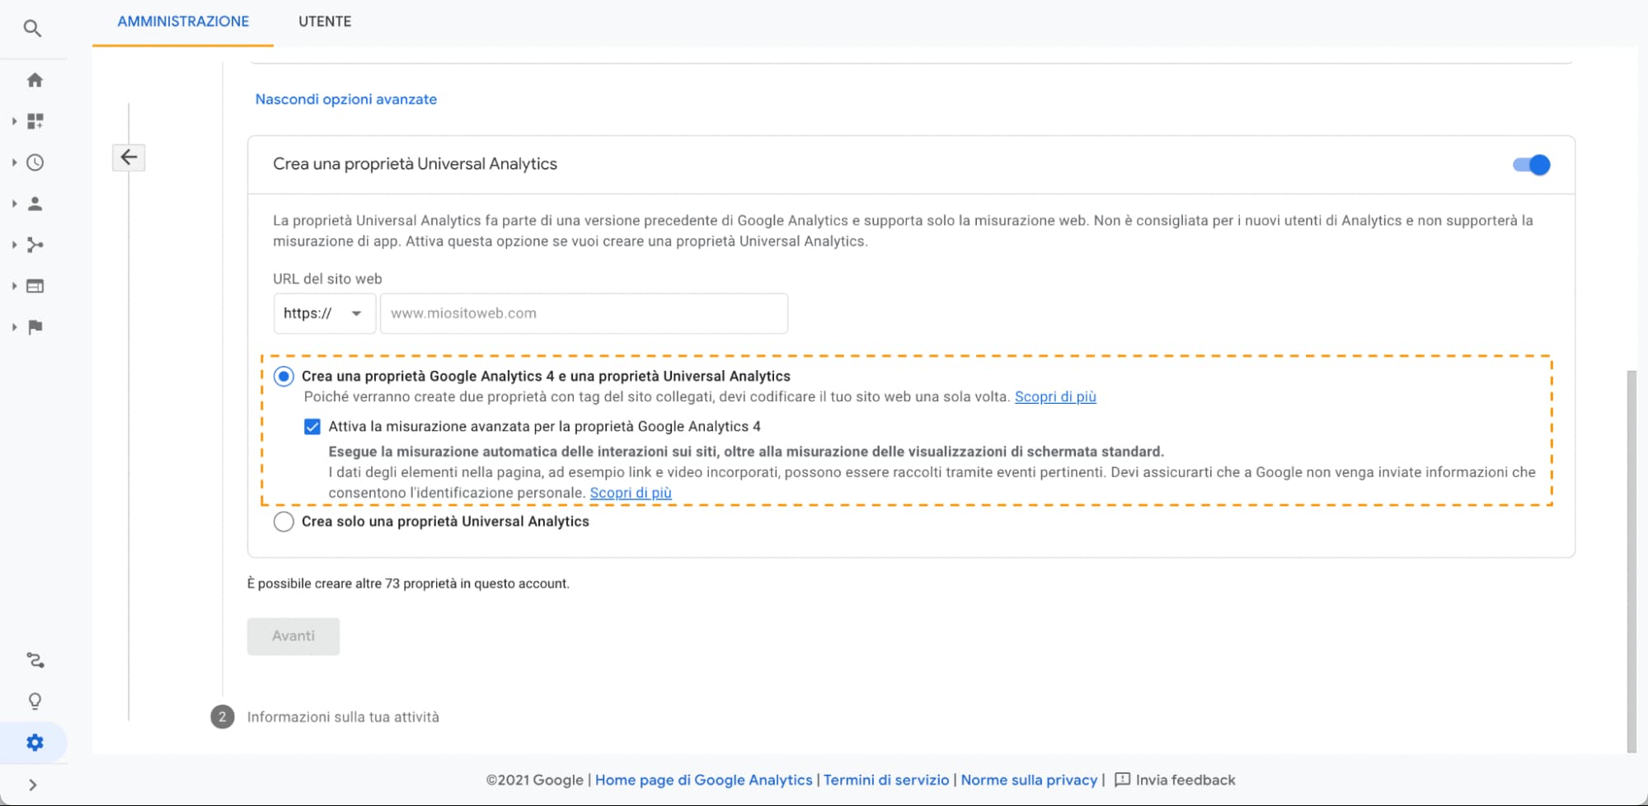Image resolution: width=1648 pixels, height=806 pixels.
Task: Open Realtime reports clock icon
Action: click(x=35, y=162)
